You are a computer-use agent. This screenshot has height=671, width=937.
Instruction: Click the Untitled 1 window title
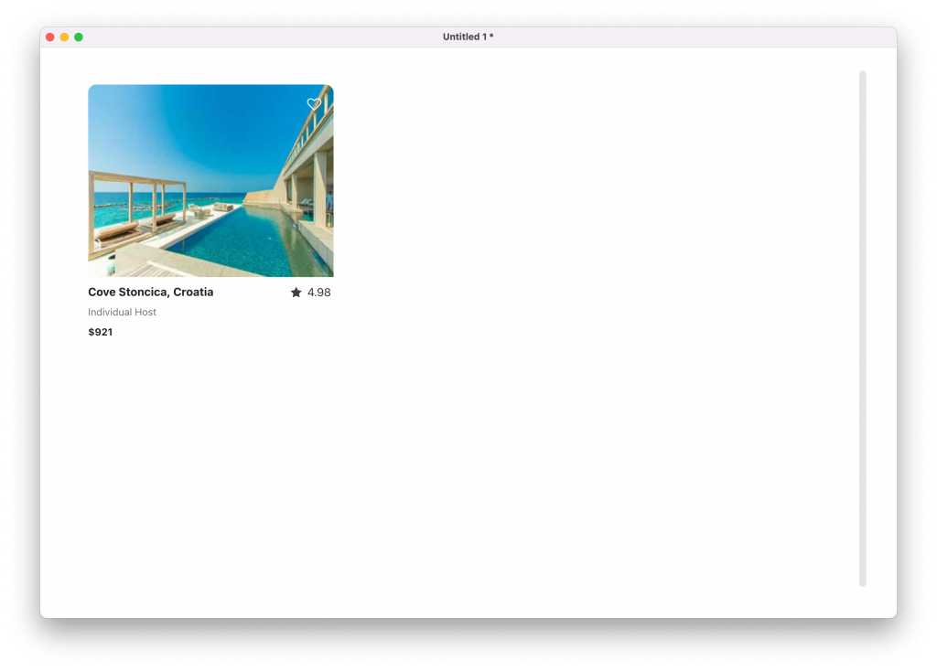[x=468, y=37]
